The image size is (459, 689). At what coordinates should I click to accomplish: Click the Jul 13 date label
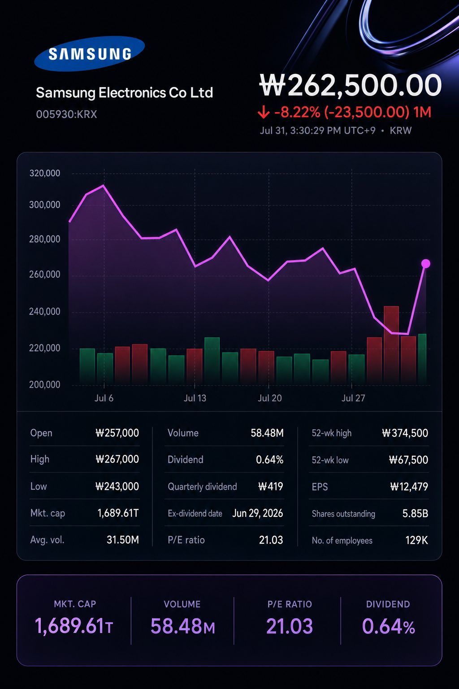(x=195, y=398)
